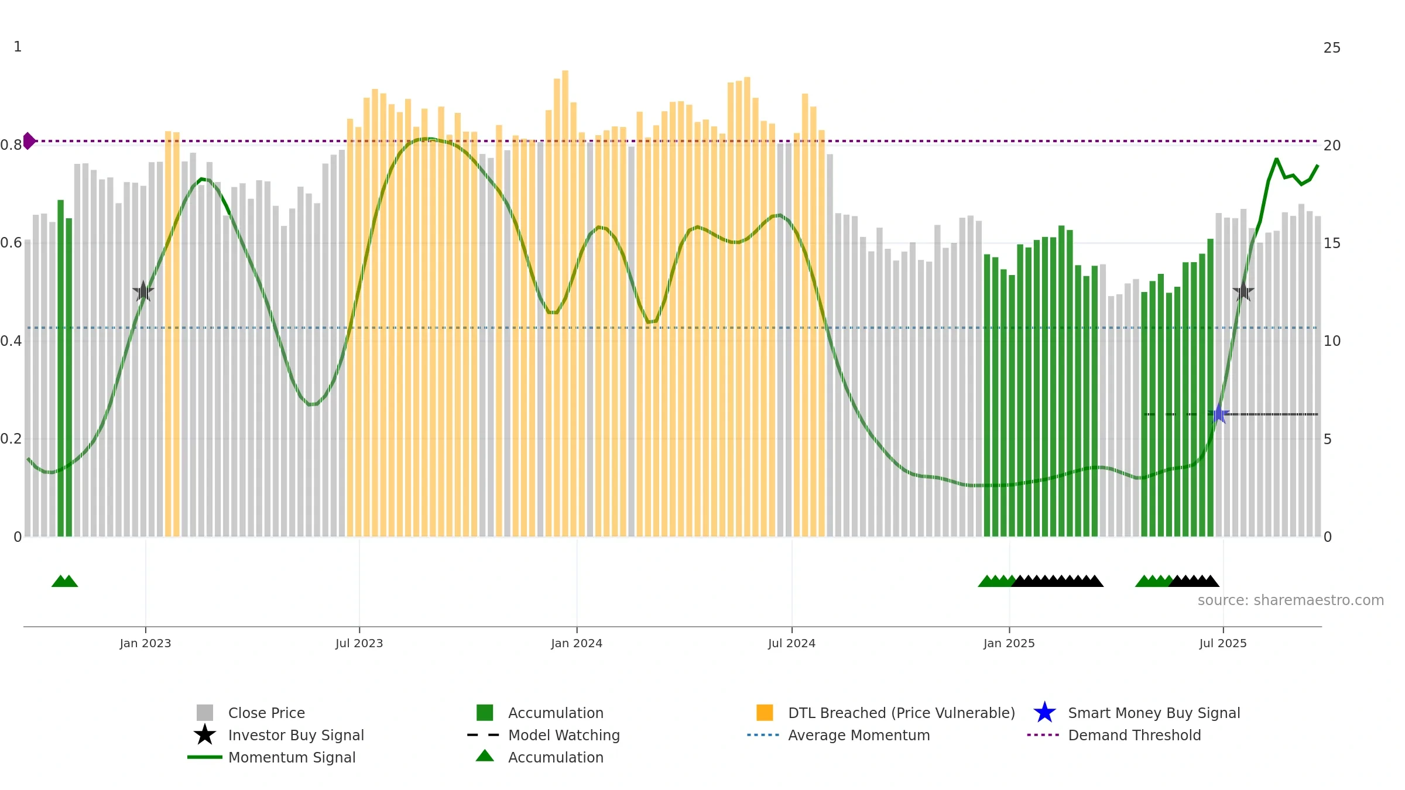Image resolution: width=1405 pixels, height=790 pixels.
Task: Click the Jul 2024 axis label
Action: coord(791,644)
